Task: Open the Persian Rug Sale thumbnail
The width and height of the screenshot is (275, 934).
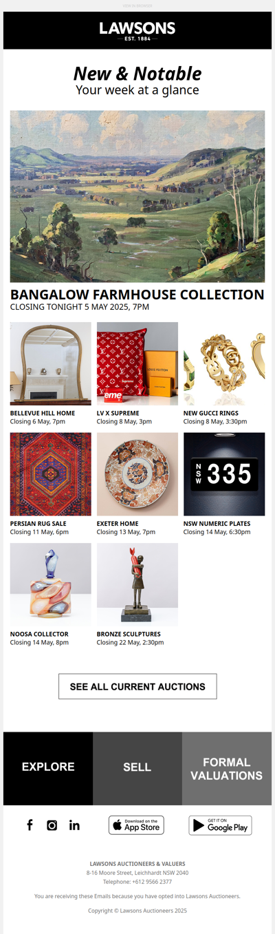Action: 51,474
